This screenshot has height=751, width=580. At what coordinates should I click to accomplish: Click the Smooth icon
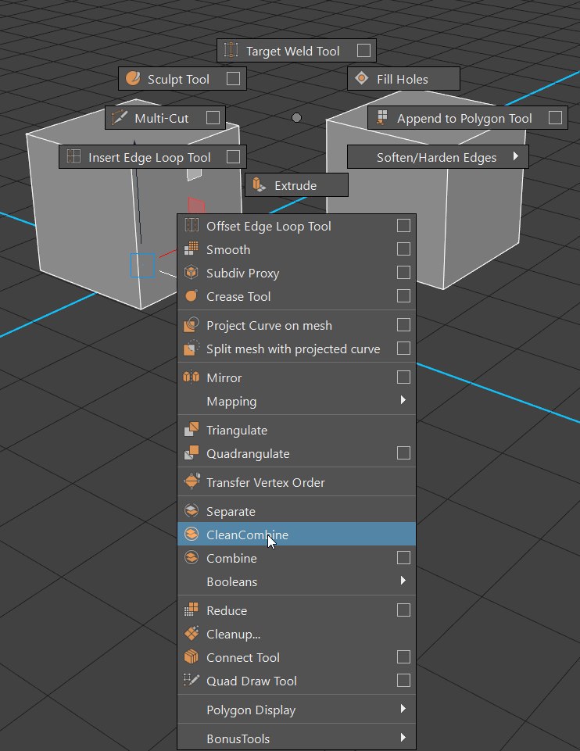[192, 249]
